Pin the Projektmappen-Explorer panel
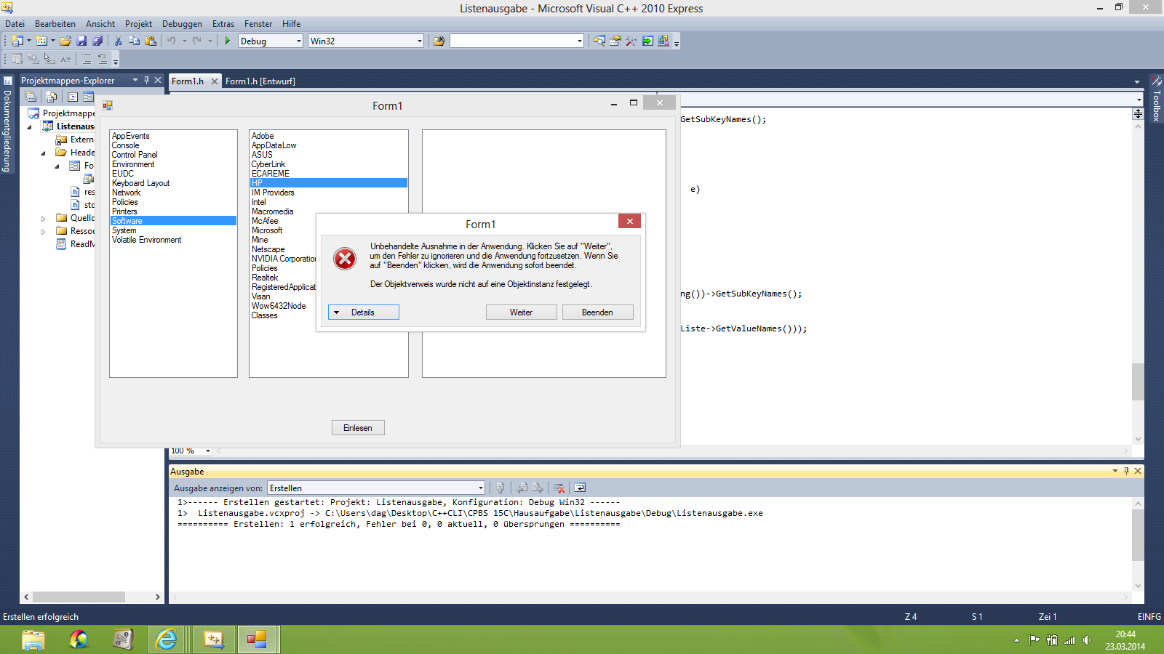Viewport: 1164px width, 654px height. (x=146, y=80)
